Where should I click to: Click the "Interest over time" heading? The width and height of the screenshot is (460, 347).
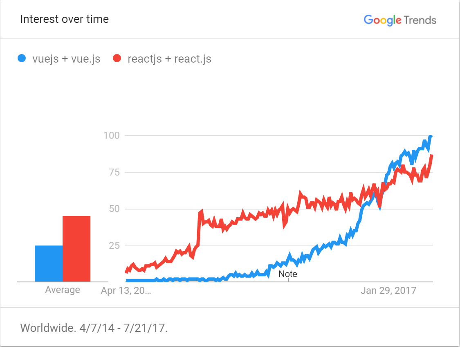coord(65,19)
